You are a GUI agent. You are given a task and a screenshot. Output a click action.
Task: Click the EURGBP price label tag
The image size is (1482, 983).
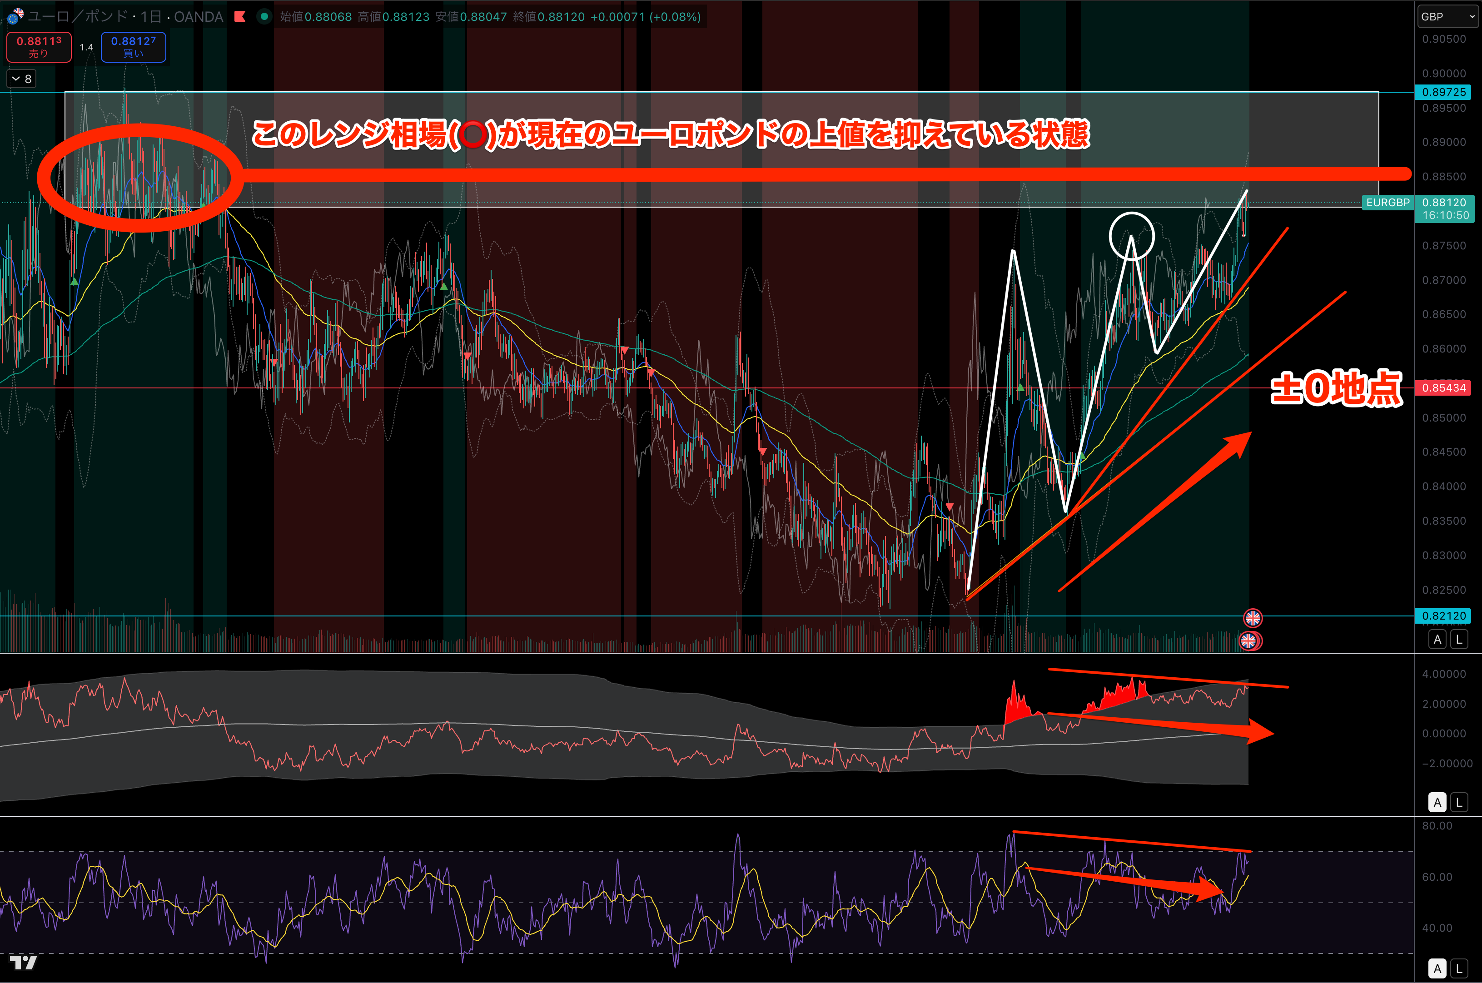tap(1388, 203)
